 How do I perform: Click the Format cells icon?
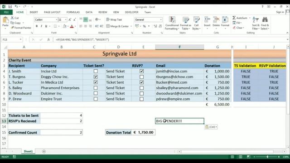[x=225, y=20]
